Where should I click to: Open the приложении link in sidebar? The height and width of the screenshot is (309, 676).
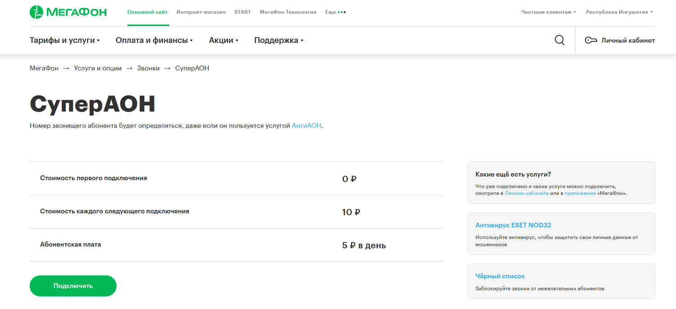[580, 193]
